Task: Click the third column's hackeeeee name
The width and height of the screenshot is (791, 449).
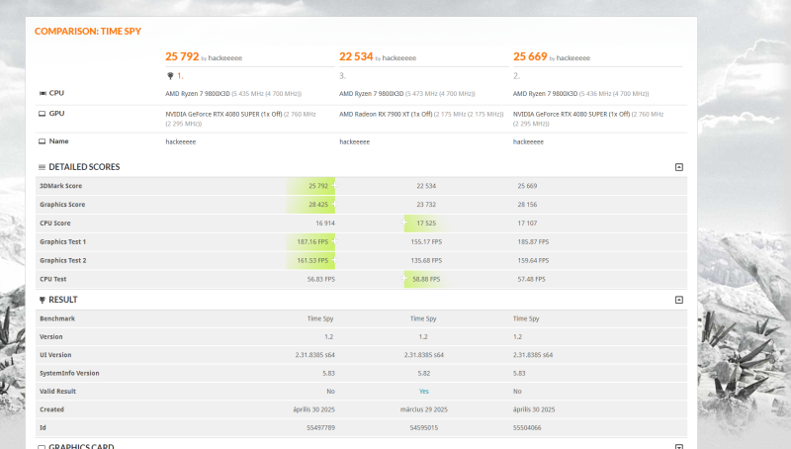Action: click(528, 141)
